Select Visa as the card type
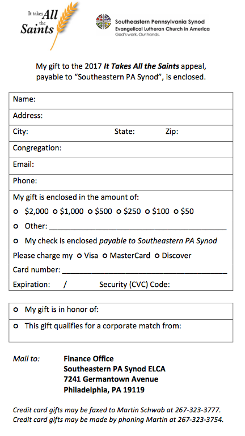Viewport: 245px width, 436px height. [79, 256]
